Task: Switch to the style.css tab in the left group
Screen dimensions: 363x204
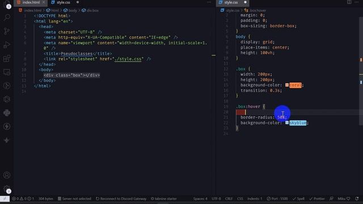Action: tap(63, 2)
